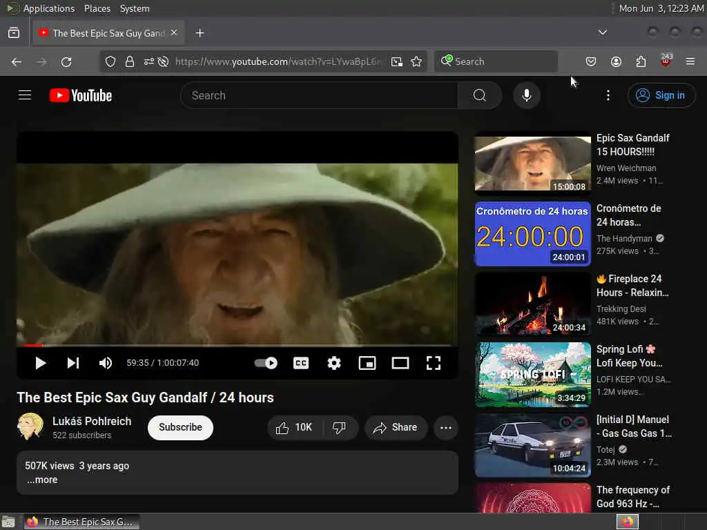Skip to next video
This screenshot has height=530, width=707.
(73, 363)
